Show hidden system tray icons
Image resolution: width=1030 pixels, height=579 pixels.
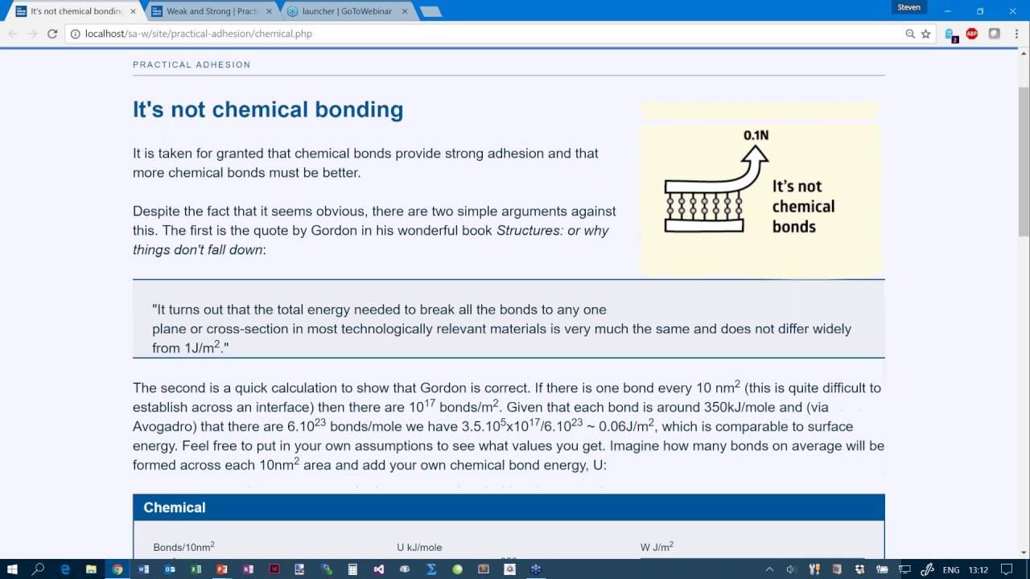coord(770,569)
